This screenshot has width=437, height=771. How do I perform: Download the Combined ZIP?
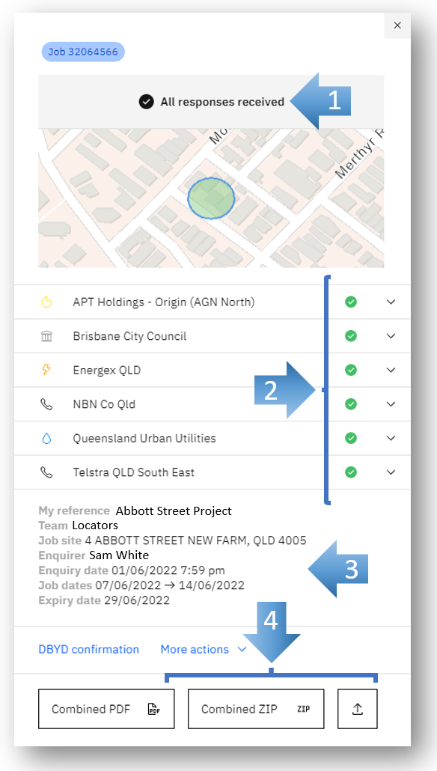pos(256,709)
